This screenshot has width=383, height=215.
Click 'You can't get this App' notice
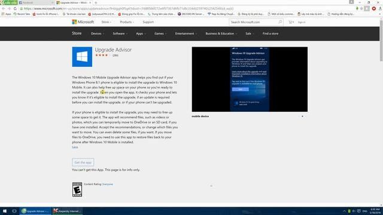click(x=106, y=170)
